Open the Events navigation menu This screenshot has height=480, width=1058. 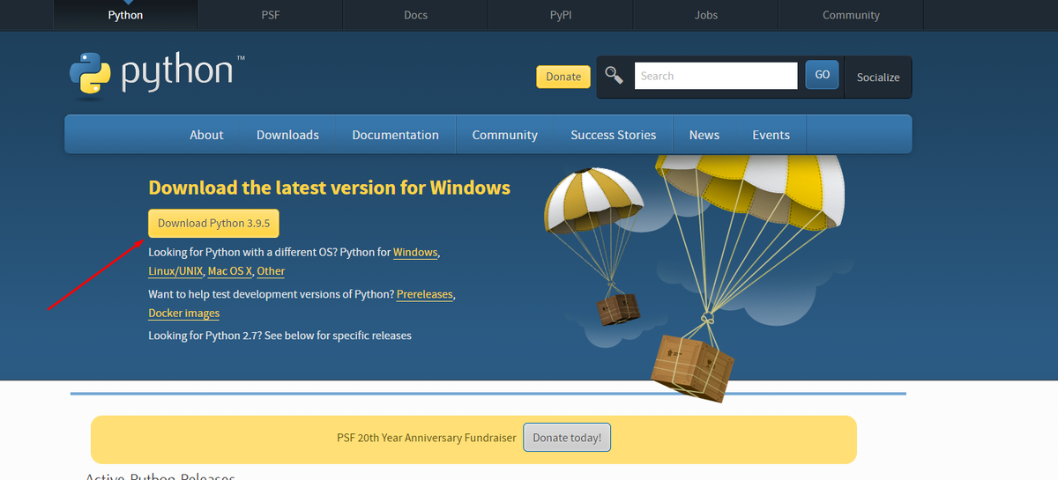pos(771,135)
